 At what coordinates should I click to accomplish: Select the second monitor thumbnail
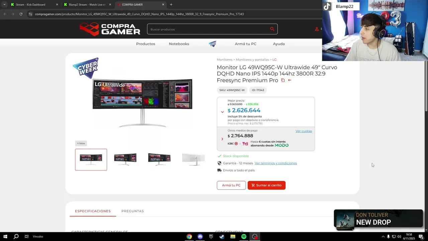125,160
